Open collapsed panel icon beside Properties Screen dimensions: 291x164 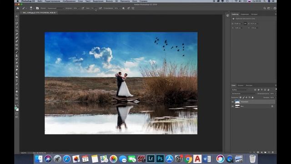point(228,15)
